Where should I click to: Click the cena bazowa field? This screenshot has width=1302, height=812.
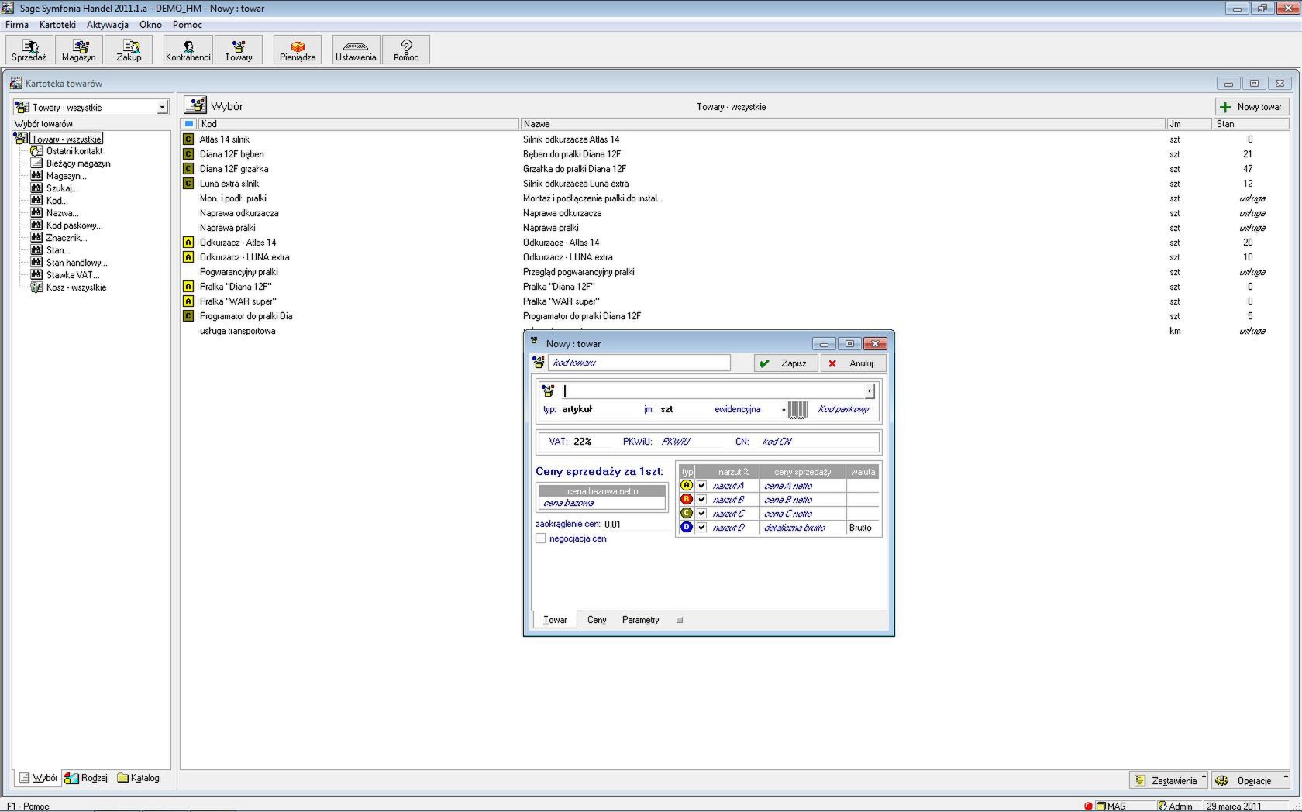tap(602, 503)
